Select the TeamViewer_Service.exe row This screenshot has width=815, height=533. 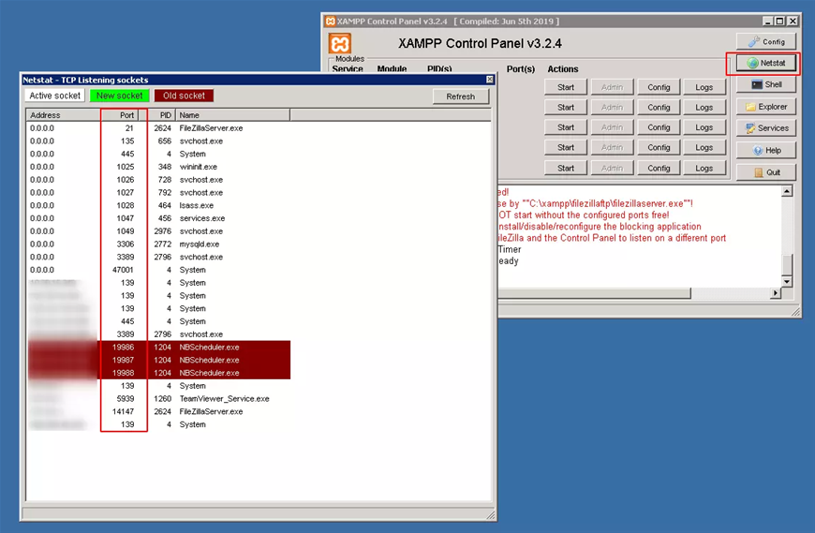[x=158, y=398]
